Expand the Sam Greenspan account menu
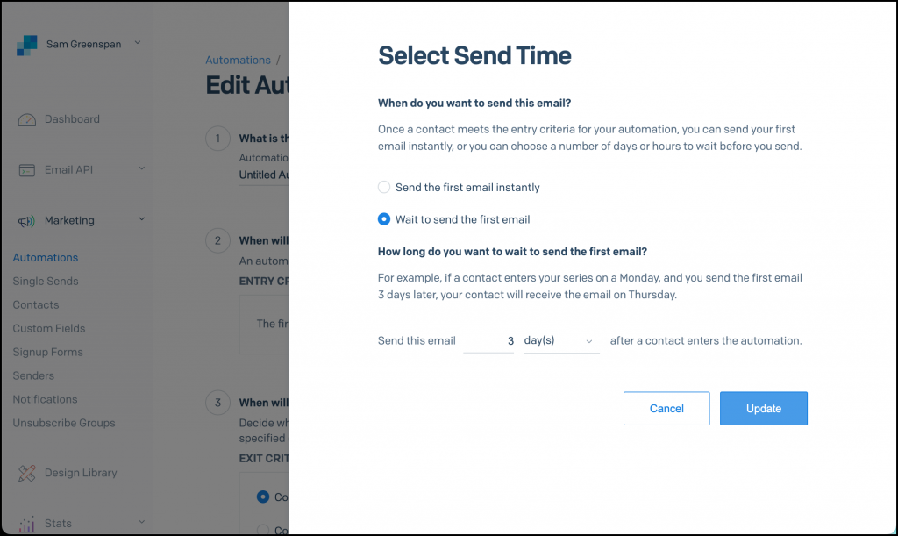The image size is (898, 536). (x=137, y=42)
